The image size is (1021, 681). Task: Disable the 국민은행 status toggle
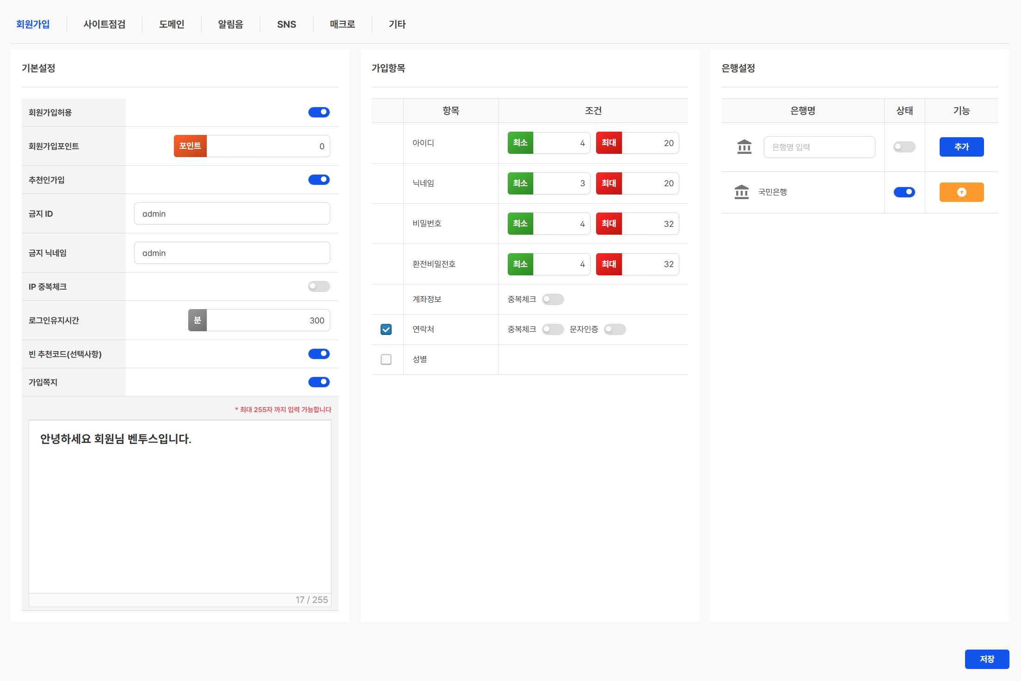[x=904, y=192]
